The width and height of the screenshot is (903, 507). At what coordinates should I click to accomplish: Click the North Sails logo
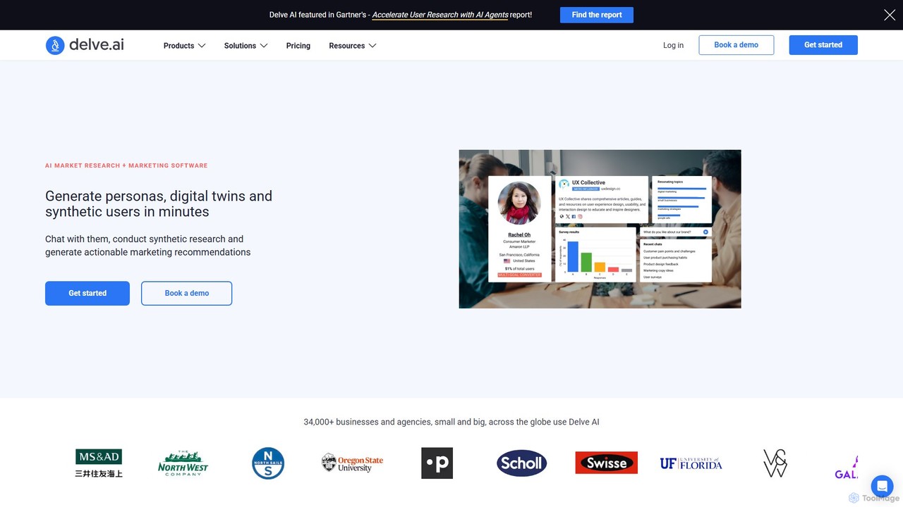coord(268,463)
